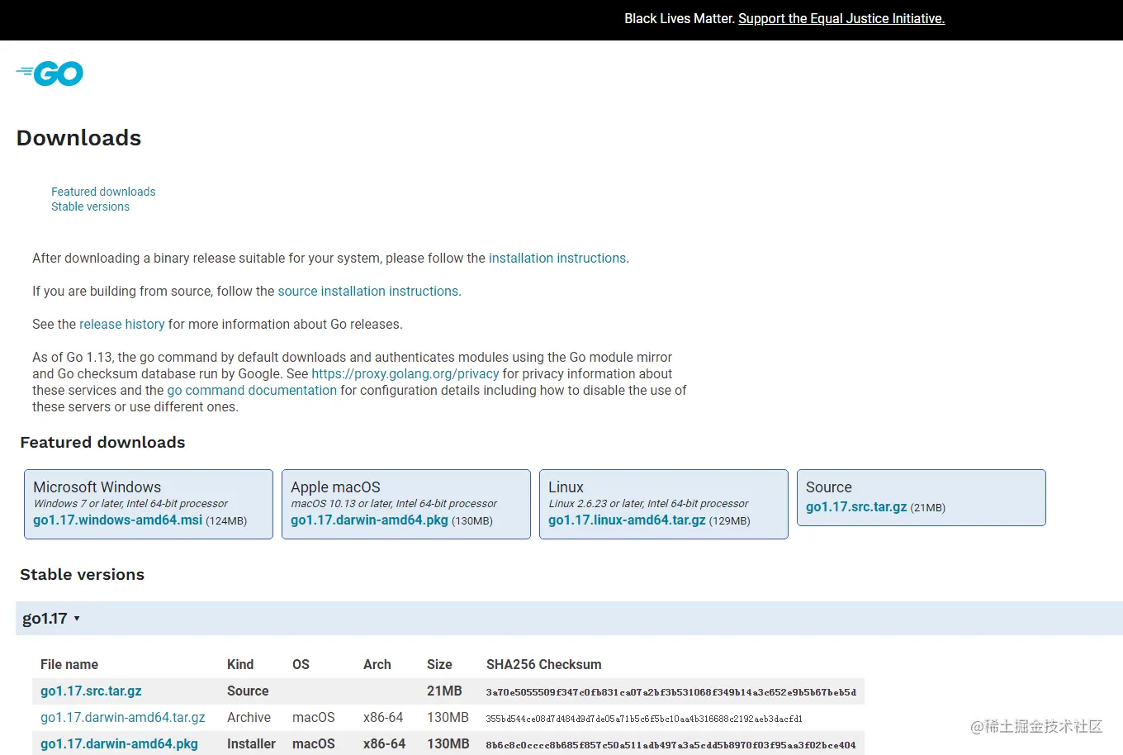Click Featured downloads section heading

(x=102, y=442)
